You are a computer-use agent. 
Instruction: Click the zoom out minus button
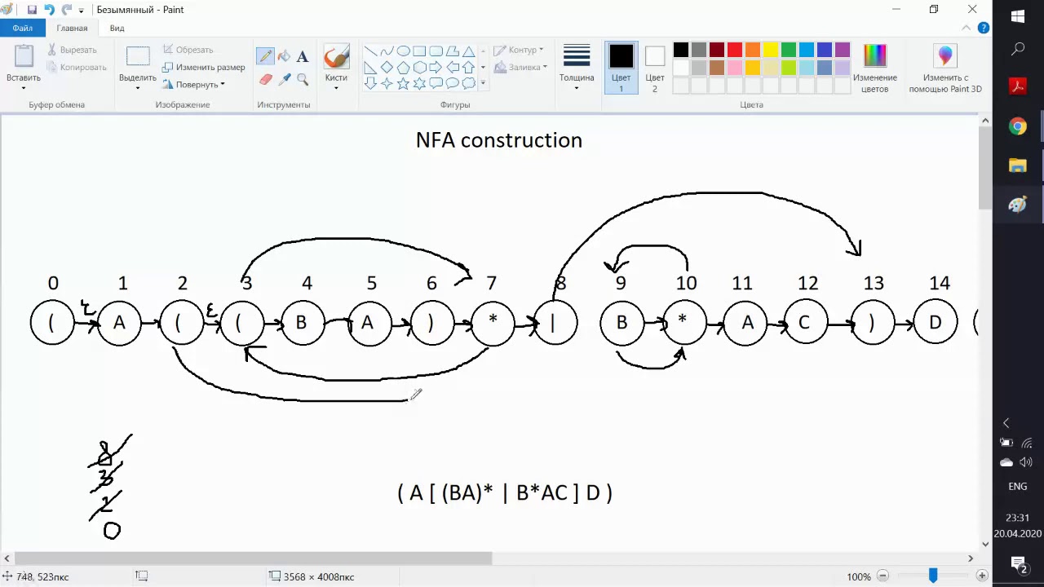(x=883, y=576)
